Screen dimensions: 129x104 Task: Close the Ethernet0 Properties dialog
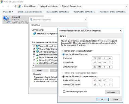(85, 20)
